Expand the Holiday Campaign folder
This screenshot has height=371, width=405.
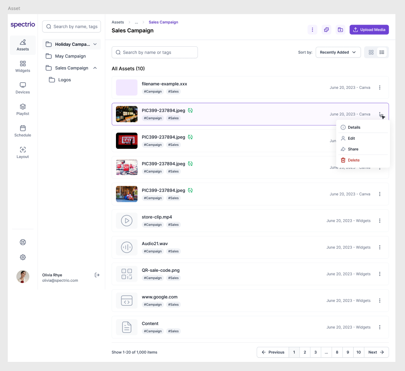click(x=95, y=44)
